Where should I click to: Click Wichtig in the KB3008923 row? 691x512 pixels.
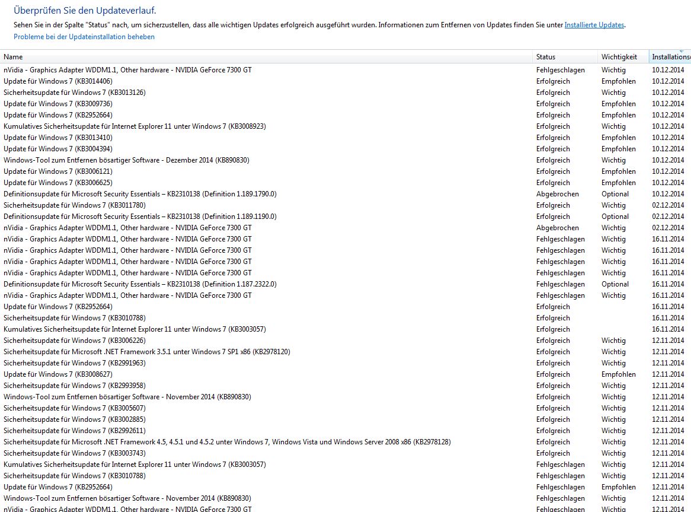click(613, 126)
